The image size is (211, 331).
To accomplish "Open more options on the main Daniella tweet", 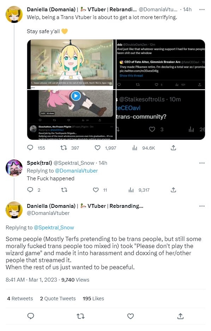I will pyautogui.click(x=202, y=206).
